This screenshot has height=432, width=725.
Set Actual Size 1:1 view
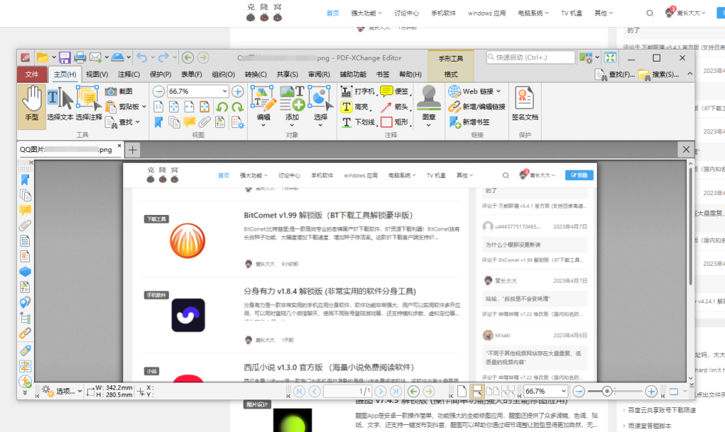[159, 107]
